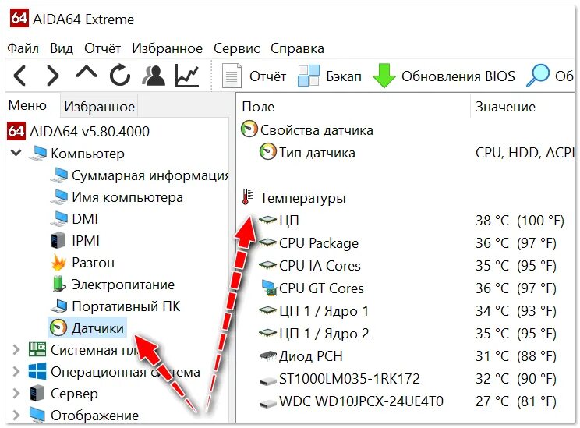
Task: Click the Компьютер monitor icon in tree
Action: (x=38, y=153)
